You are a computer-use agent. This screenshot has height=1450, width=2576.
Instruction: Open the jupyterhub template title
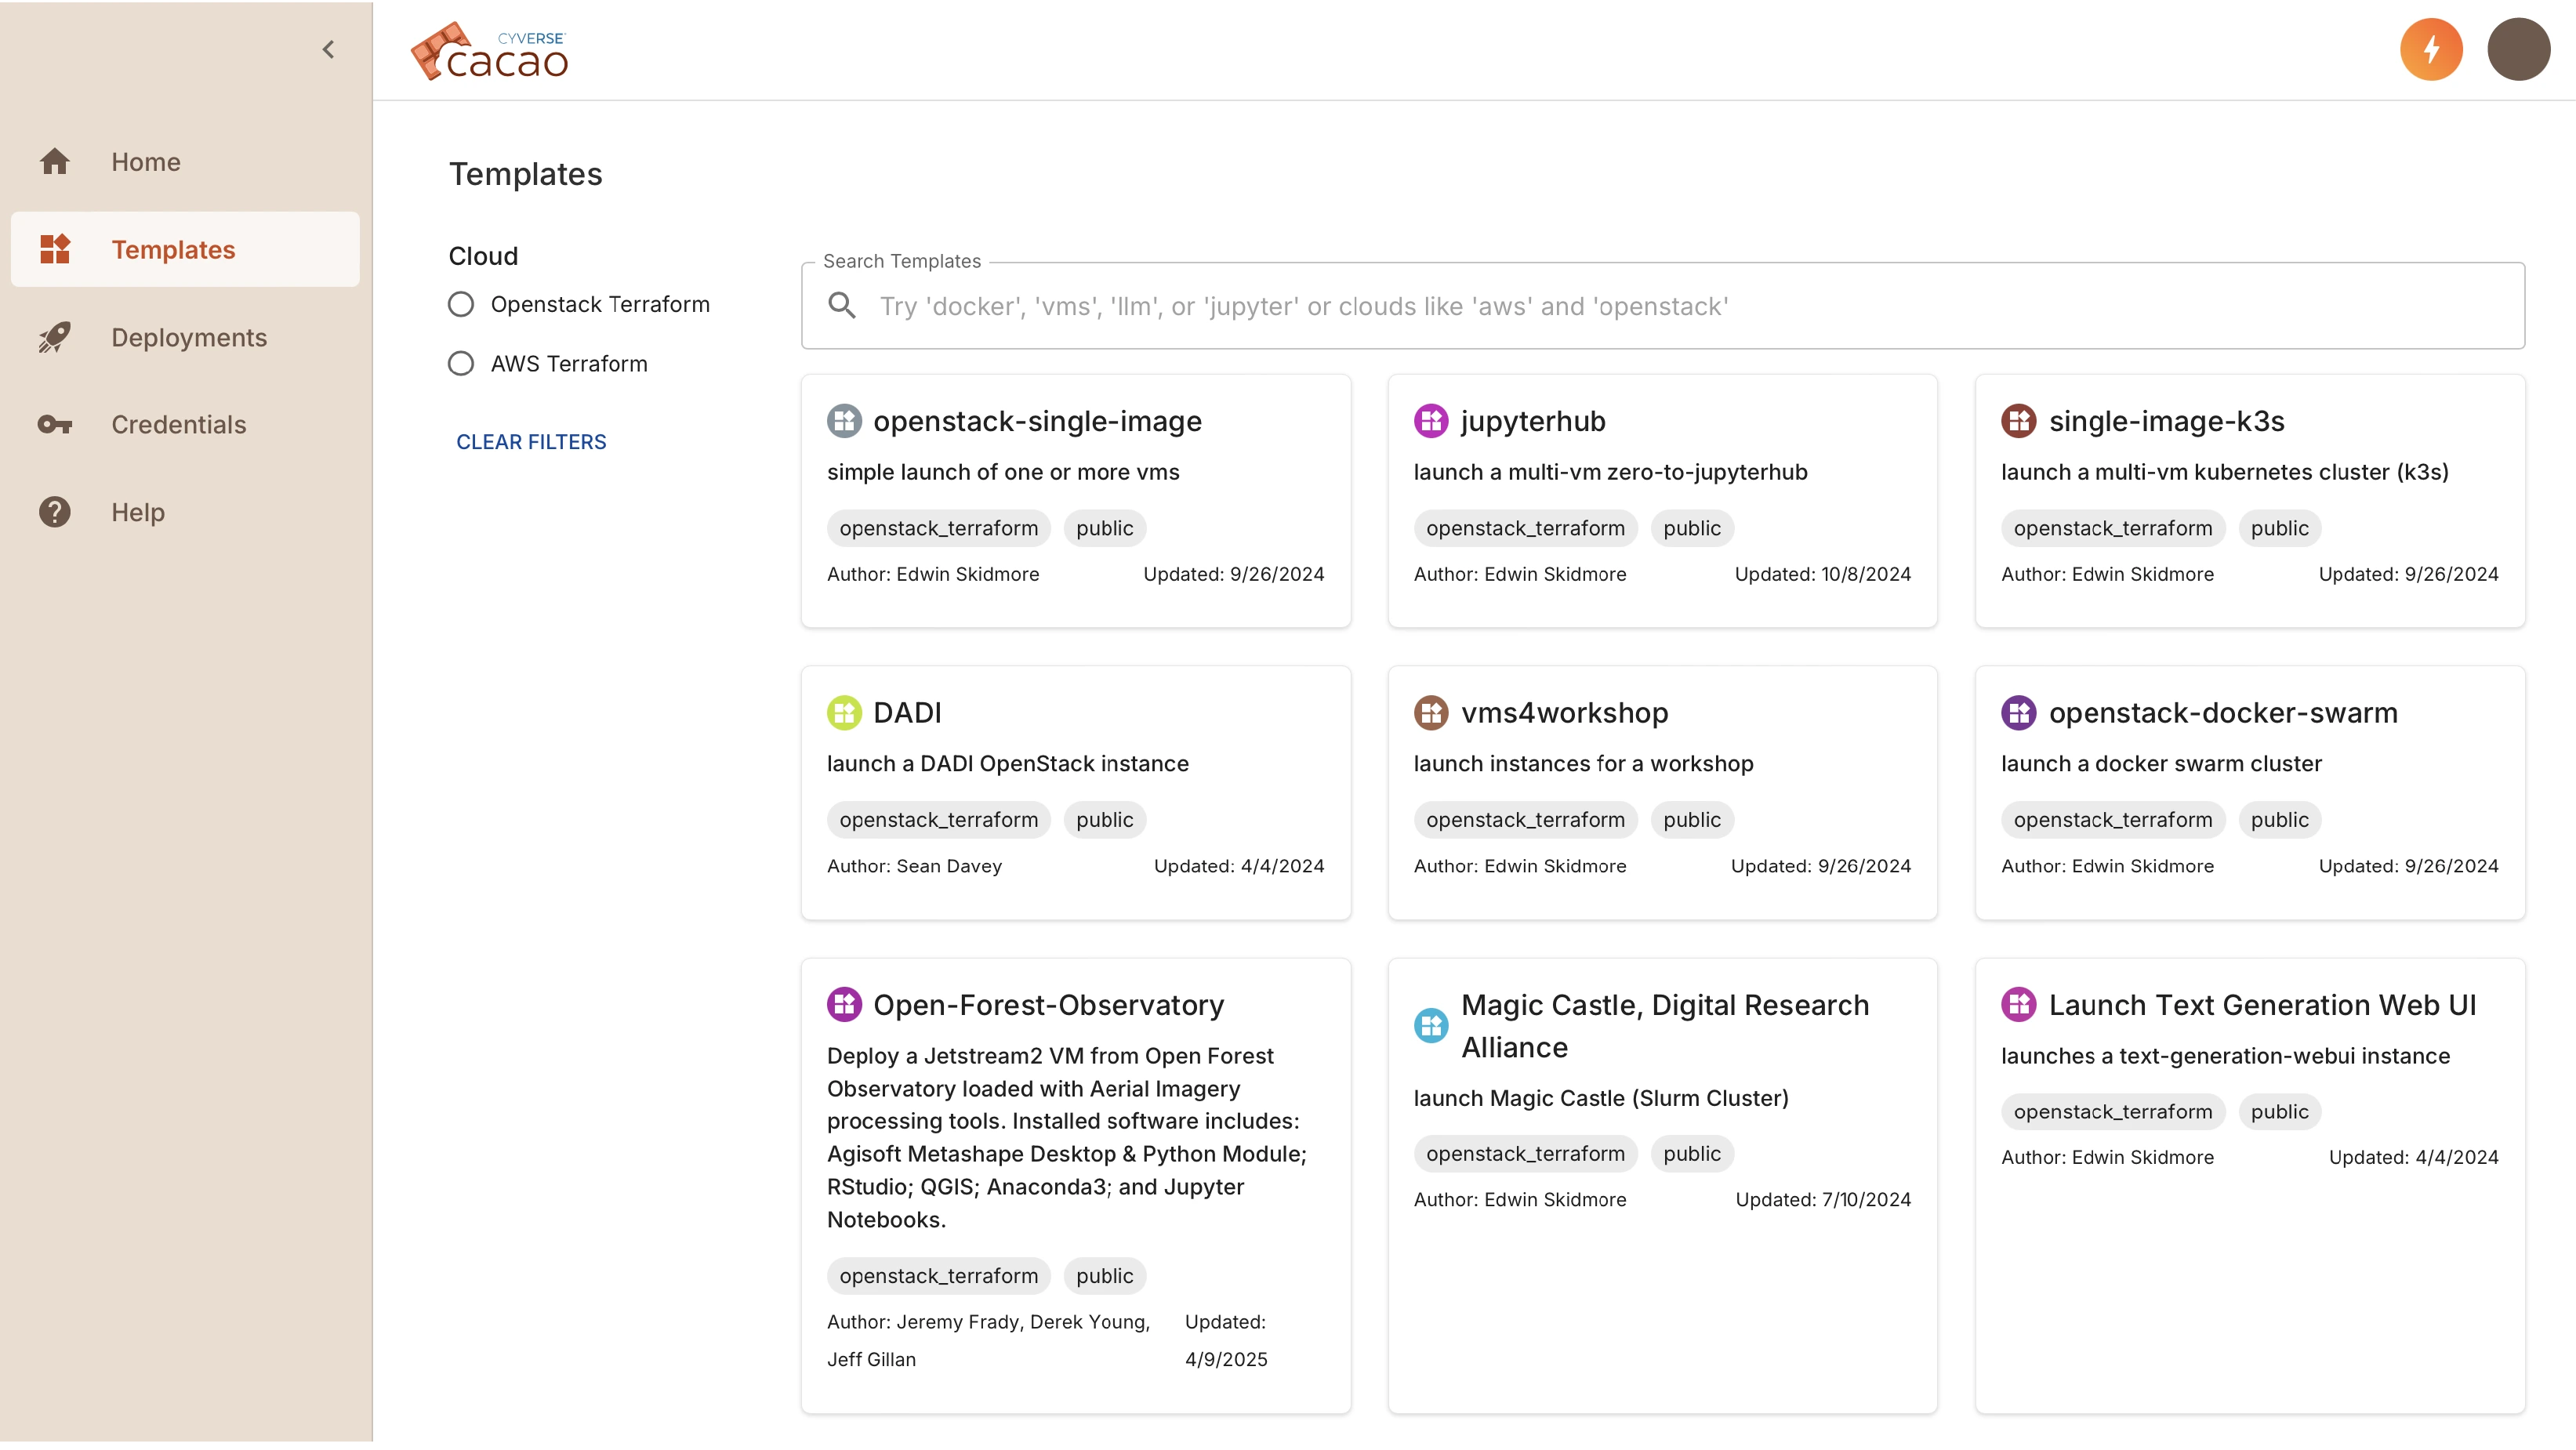pyautogui.click(x=1533, y=421)
